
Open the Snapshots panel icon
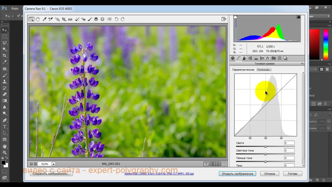(285, 58)
